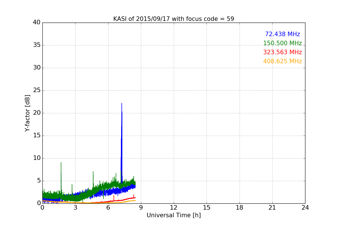Click the x-axis tick value 6
Screen dimensions: 339x226
pyautogui.click(x=108, y=208)
